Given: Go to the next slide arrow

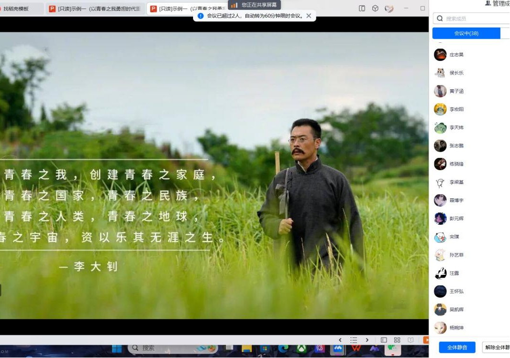Looking at the screenshot, I should pos(367,340).
